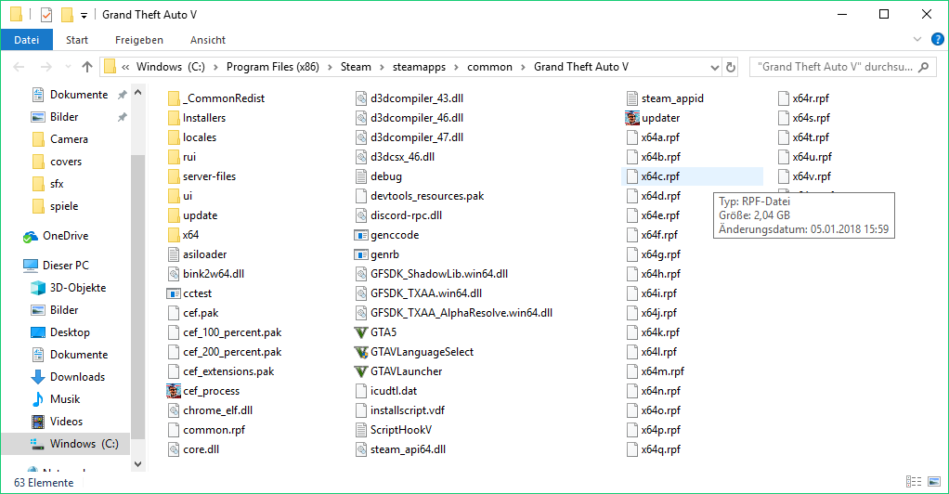
Task: Expand the common breadcrumb arrow
Action: click(x=523, y=67)
